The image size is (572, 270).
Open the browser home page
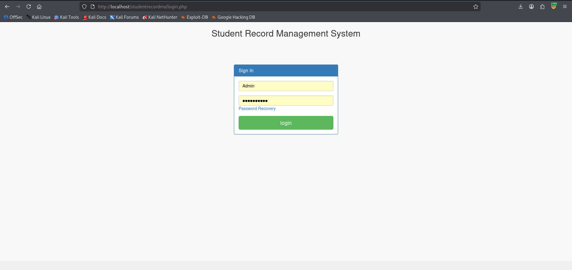(39, 7)
